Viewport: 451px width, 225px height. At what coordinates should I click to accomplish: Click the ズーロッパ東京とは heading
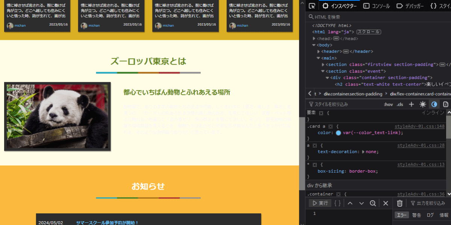(148, 61)
